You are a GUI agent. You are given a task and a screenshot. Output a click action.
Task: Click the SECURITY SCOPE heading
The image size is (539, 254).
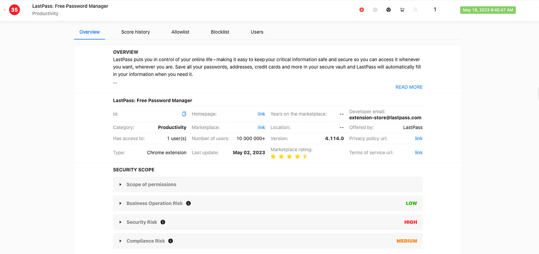(134, 170)
